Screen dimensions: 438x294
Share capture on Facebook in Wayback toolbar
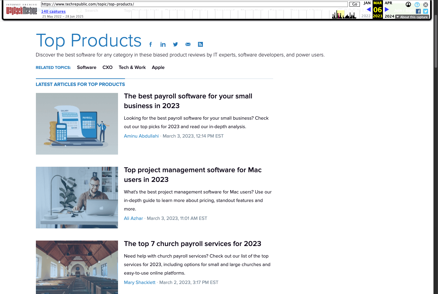pyautogui.click(x=418, y=11)
